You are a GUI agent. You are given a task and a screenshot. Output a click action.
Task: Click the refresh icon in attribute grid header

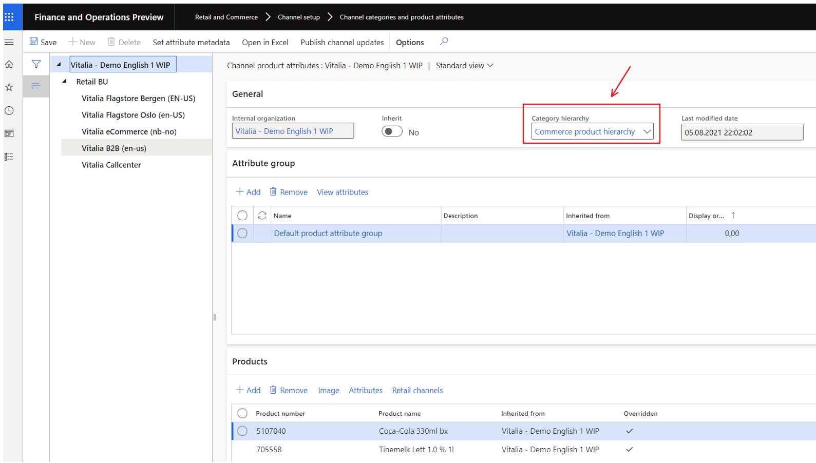pyautogui.click(x=262, y=216)
